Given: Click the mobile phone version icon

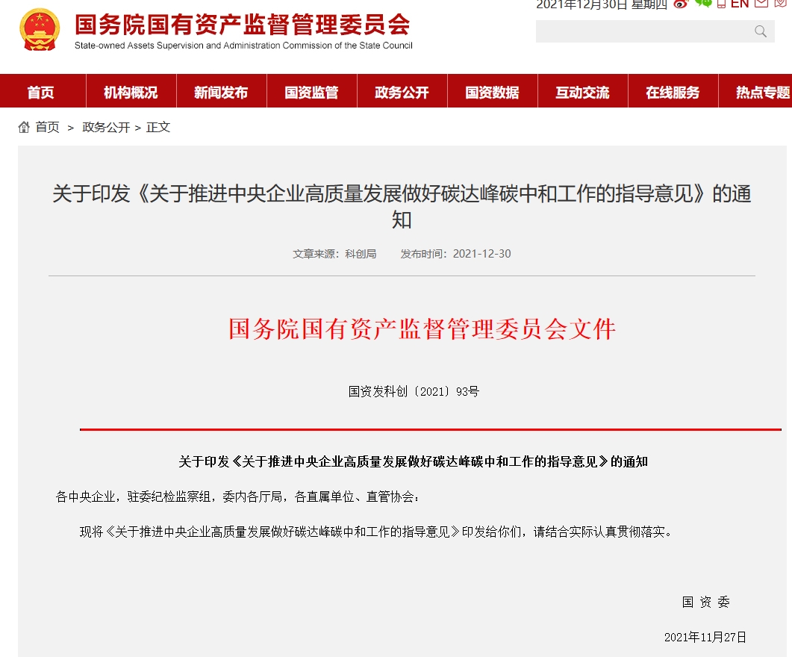Looking at the screenshot, I should tap(721, 4).
